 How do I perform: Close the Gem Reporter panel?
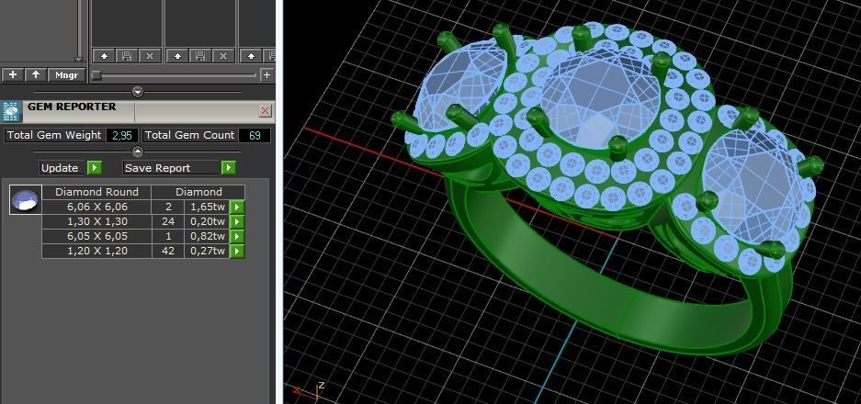pos(266,111)
